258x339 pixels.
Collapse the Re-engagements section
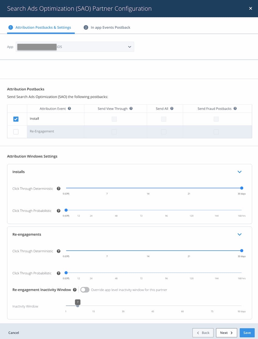coord(239,234)
